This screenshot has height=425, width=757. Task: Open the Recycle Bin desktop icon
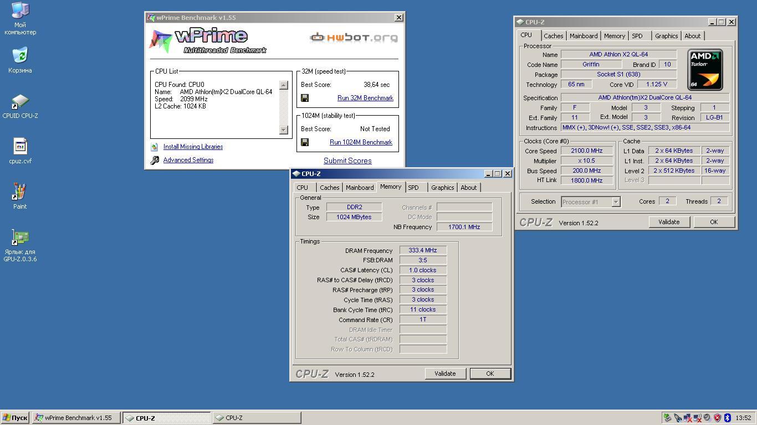(20, 55)
